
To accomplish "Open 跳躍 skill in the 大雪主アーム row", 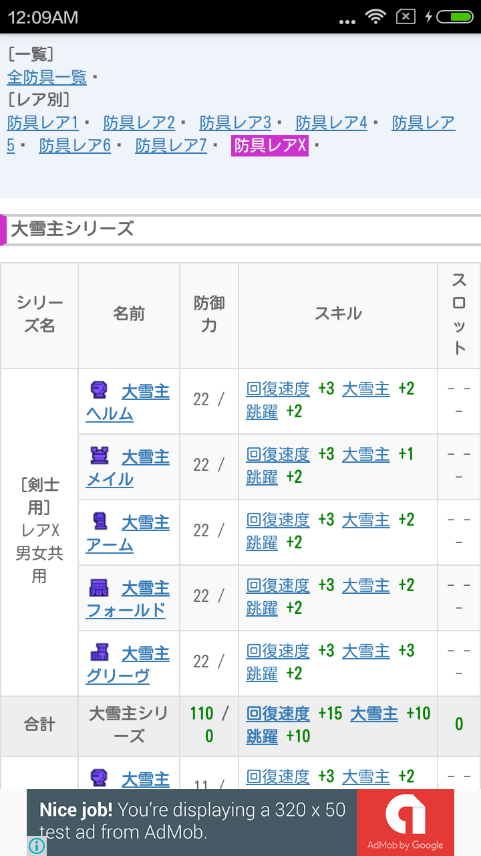I will (262, 542).
